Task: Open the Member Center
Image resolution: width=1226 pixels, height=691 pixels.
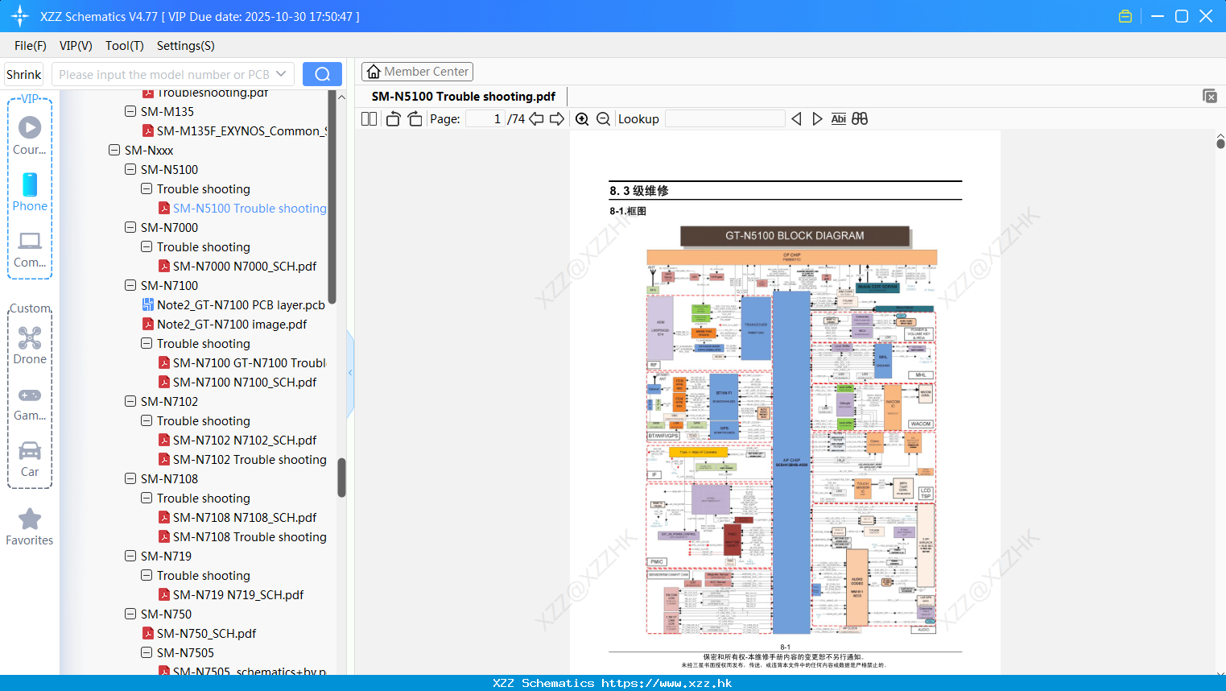Action: point(417,72)
